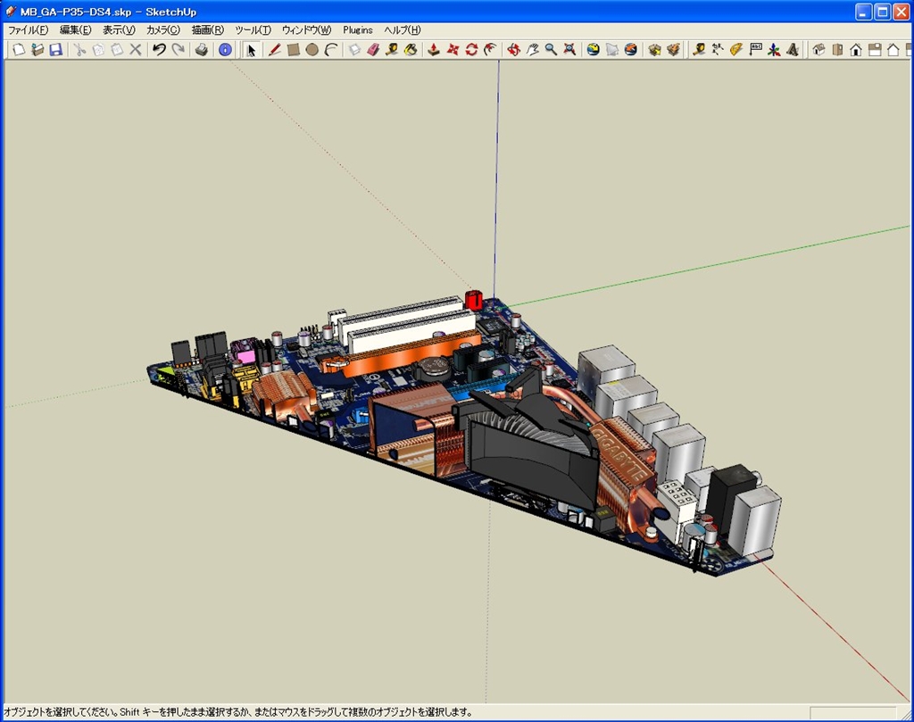This screenshot has width=914, height=722.
Task: Activate the Paint Bucket tool
Action: (411, 50)
